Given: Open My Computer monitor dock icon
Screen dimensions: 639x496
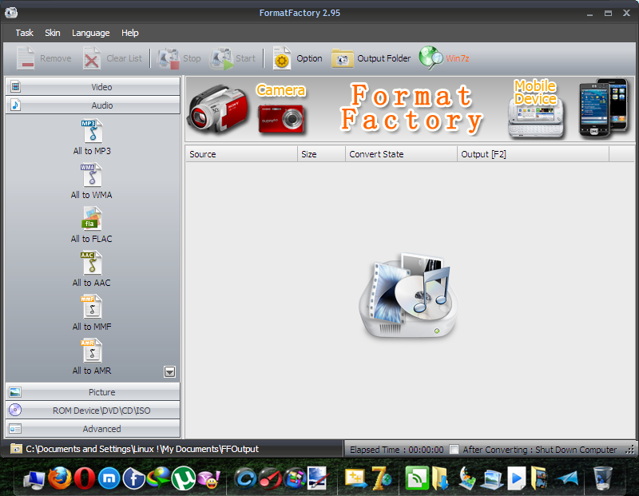Looking at the screenshot, I should point(34,479).
